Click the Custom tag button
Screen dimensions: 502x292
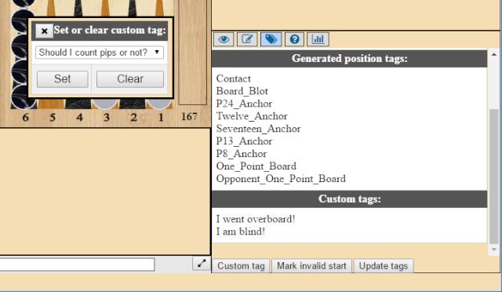(x=241, y=266)
